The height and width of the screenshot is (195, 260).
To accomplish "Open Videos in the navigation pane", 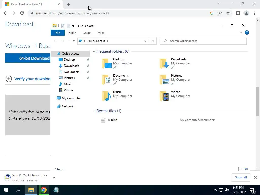I will click(68, 90).
